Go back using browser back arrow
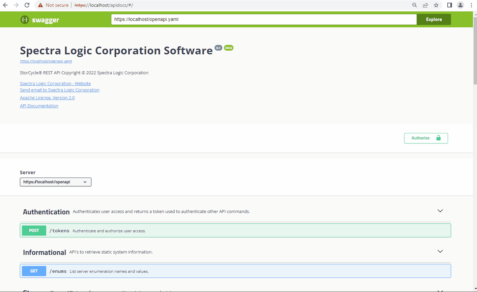Image resolution: width=477 pixels, height=292 pixels. 5,5
